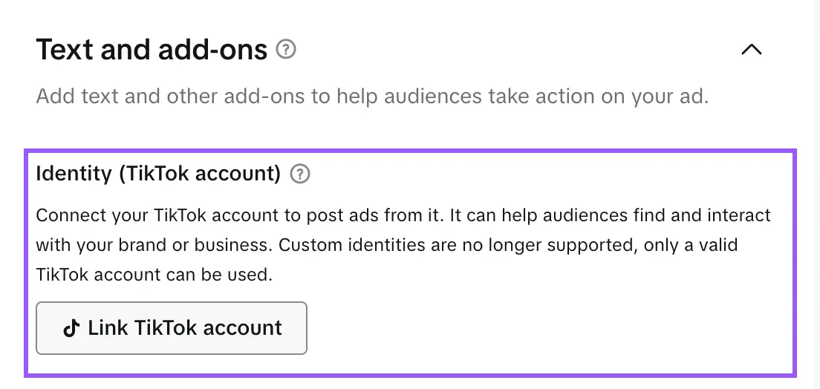Open help tooltip beside Text and add-ons
Screen dimensions: 820x389
286,50
